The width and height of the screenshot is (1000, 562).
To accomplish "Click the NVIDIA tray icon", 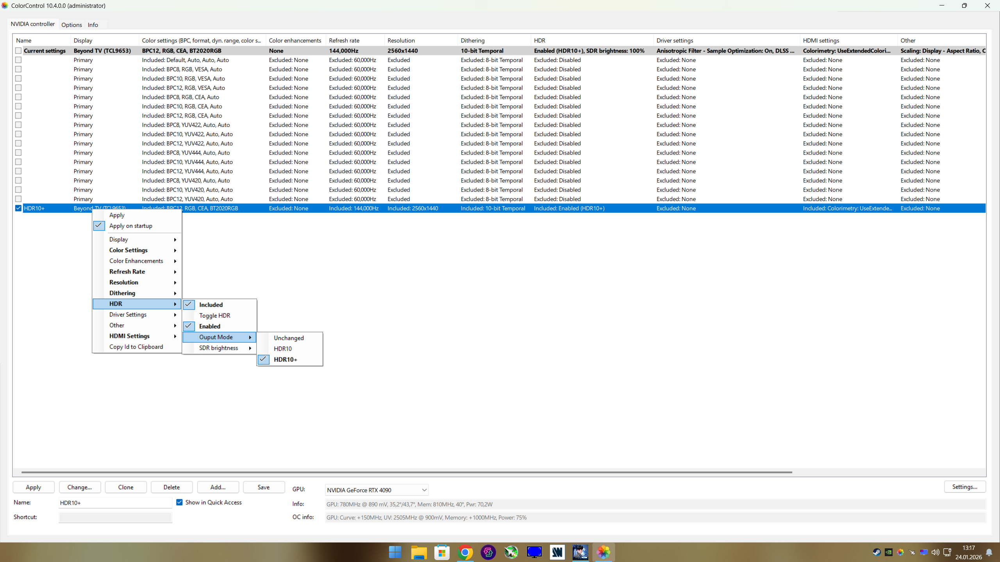I will (x=889, y=552).
